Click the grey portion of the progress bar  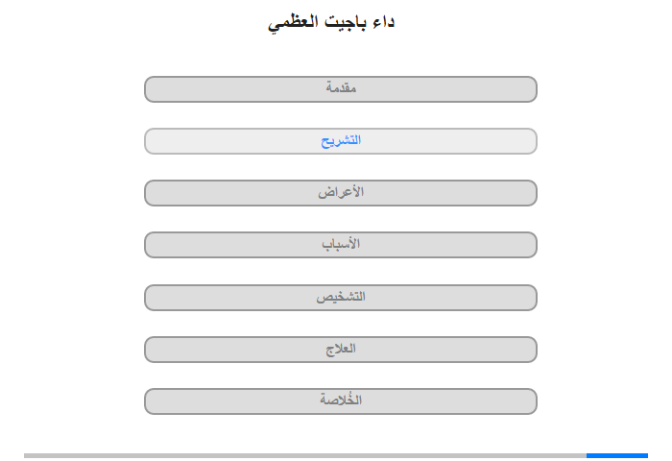[305, 455]
